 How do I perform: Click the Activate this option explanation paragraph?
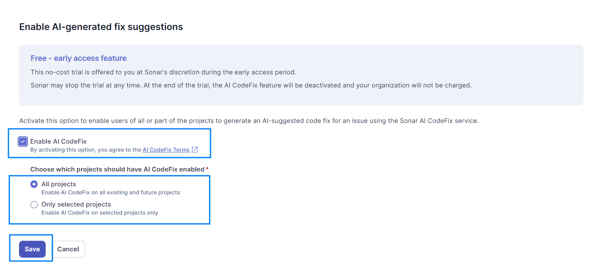click(249, 121)
